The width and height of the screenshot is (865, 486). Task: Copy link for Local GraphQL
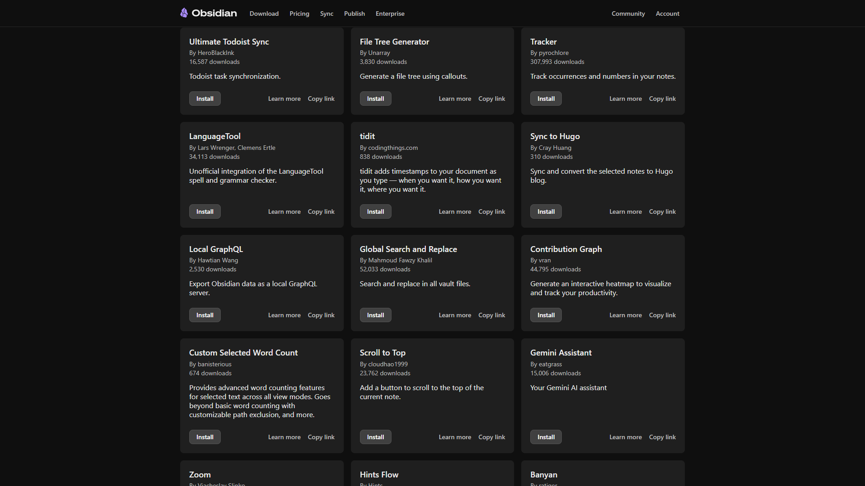(321, 315)
